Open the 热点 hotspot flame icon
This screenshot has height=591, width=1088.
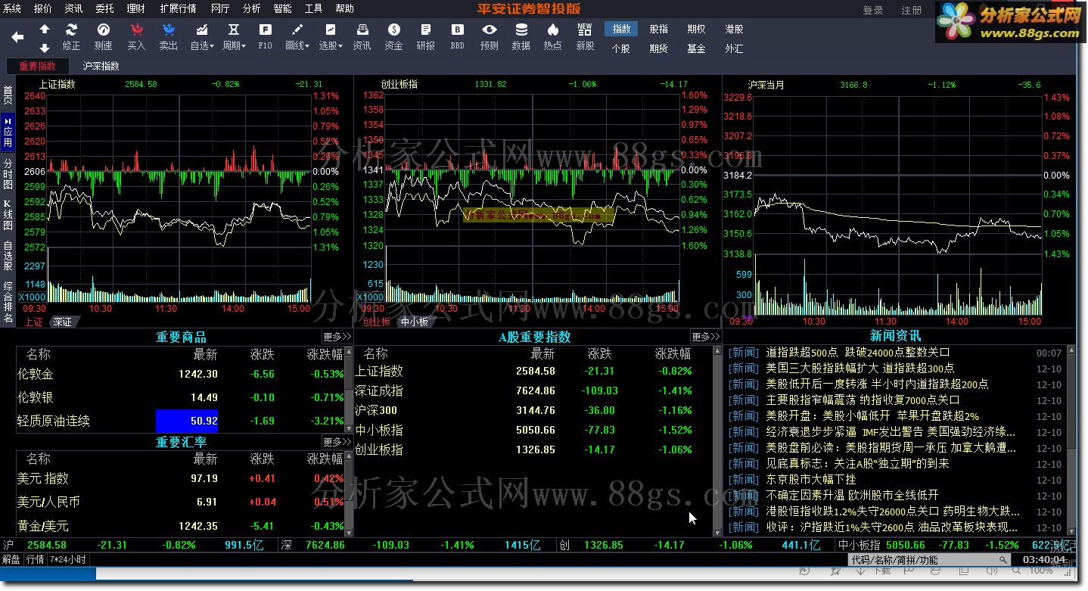point(553,36)
